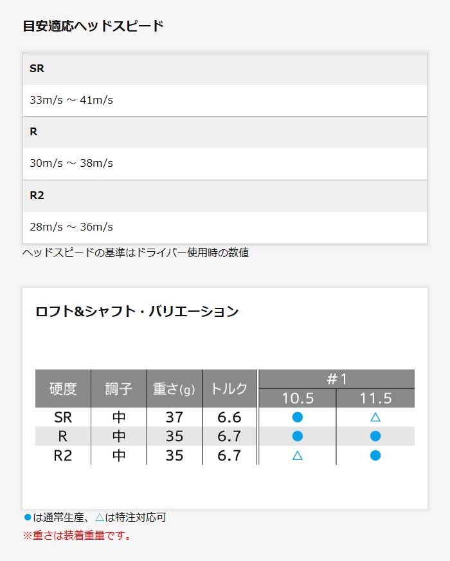Click the triangle for R2 10.5 loft
The height and width of the screenshot is (561, 450).
[x=297, y=455]
